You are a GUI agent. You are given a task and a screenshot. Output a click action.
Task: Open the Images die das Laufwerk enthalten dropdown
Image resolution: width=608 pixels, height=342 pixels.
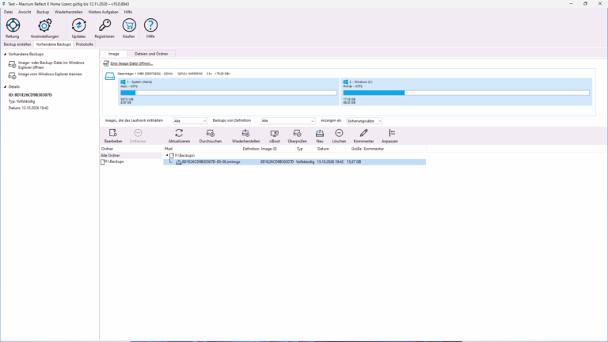(190, 121)
